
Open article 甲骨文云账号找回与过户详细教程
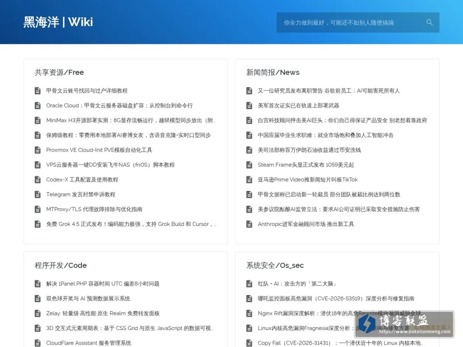[x=87, y=91]
